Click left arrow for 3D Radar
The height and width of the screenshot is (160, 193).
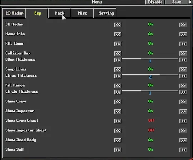(x=118, y=25)
